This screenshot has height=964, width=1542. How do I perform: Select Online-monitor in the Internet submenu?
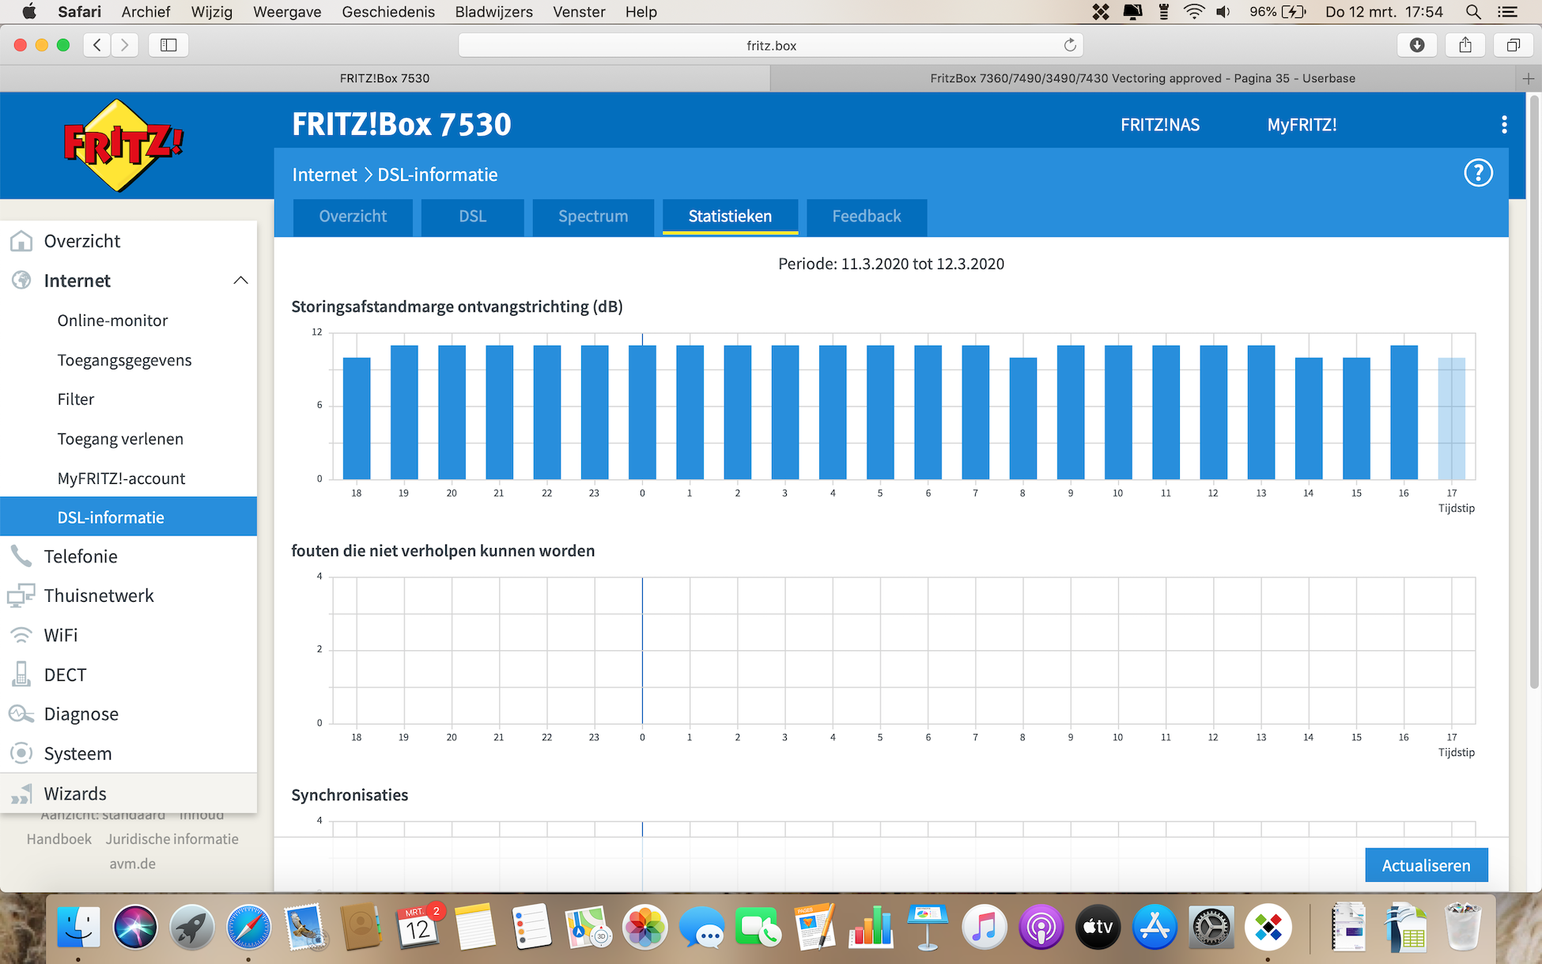(112, 320)
